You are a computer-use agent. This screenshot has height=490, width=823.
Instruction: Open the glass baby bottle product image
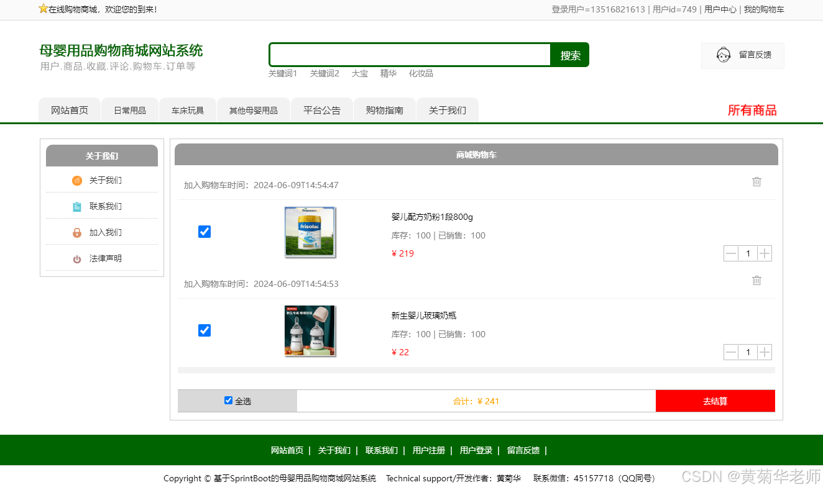pyautogui.click(x=310, y=330)
